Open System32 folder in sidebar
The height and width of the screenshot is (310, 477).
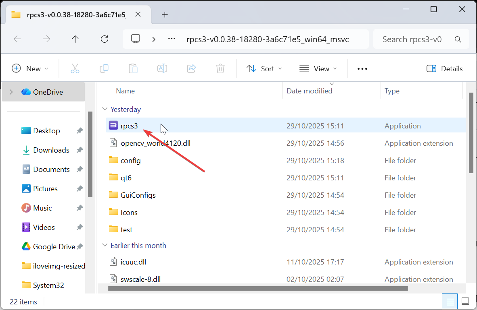[48, 285]
